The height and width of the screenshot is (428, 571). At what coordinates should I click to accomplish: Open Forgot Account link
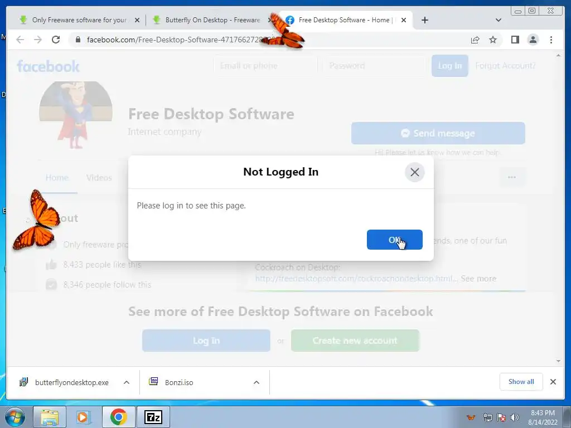505,66
